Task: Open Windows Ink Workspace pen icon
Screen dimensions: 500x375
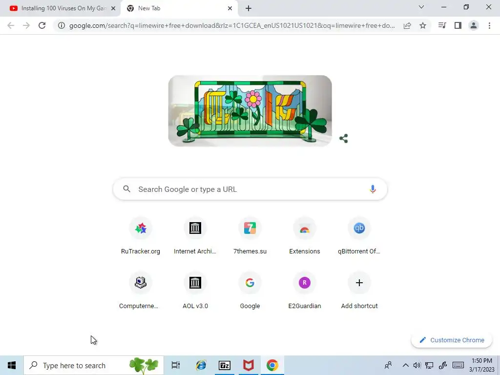Action: point(442,365)
